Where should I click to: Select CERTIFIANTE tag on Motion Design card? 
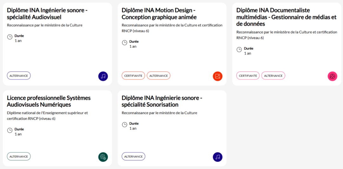(133, 76)
